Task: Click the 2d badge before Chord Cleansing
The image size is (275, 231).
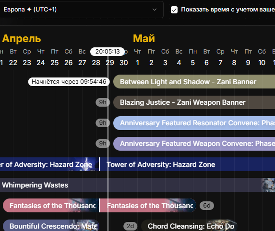Action: tap(131, 226)
